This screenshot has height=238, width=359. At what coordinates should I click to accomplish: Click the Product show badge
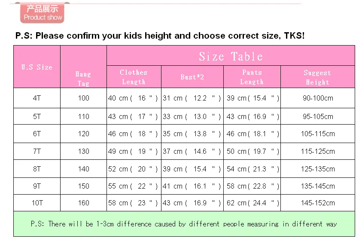click(42, 13)
